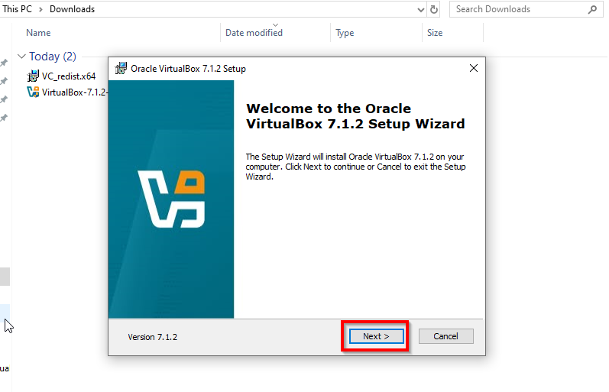
Task: Collapse the Today (2) group
Action: pyautogui.click(x=21, y=57)
